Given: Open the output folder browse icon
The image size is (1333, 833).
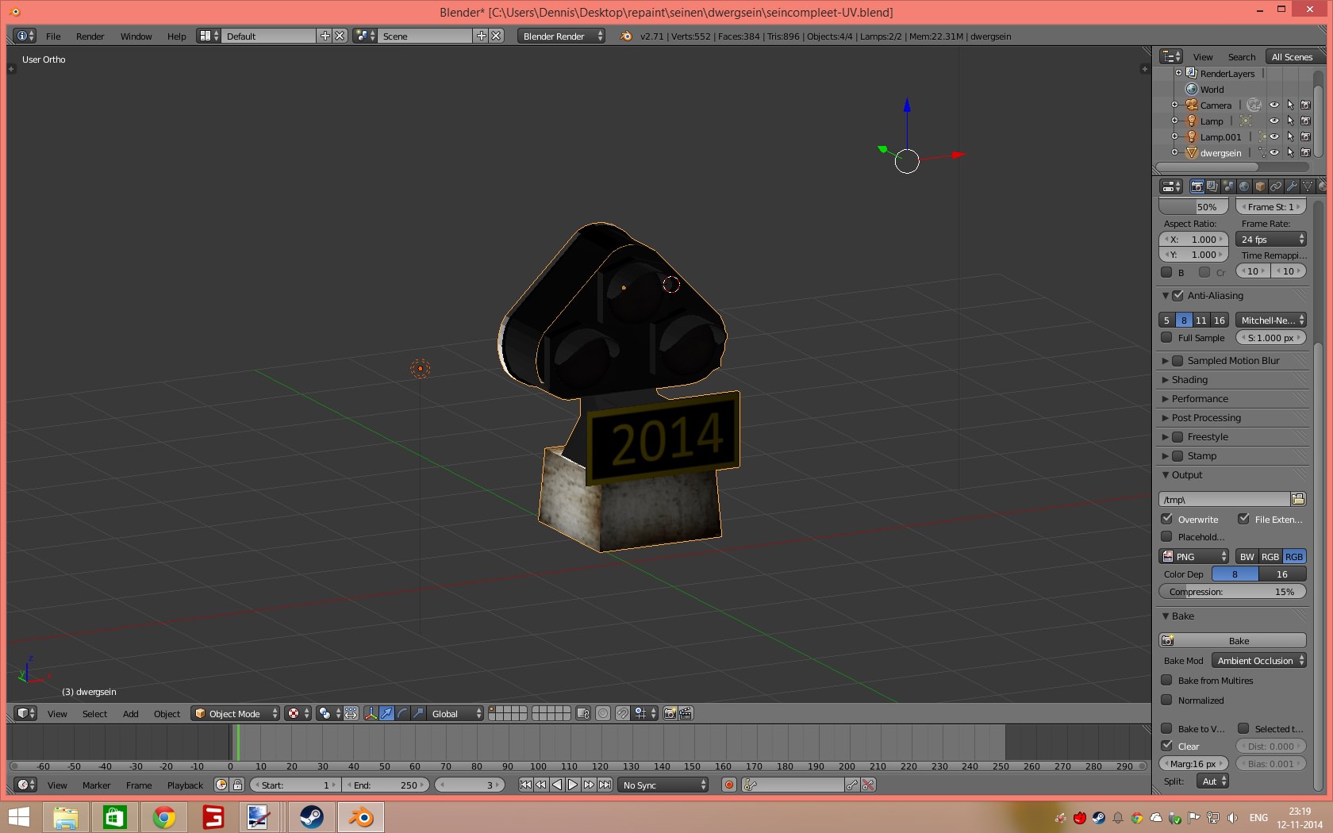Looking at the screenshot, I should pyautogui.click(x=1298, y=499).
